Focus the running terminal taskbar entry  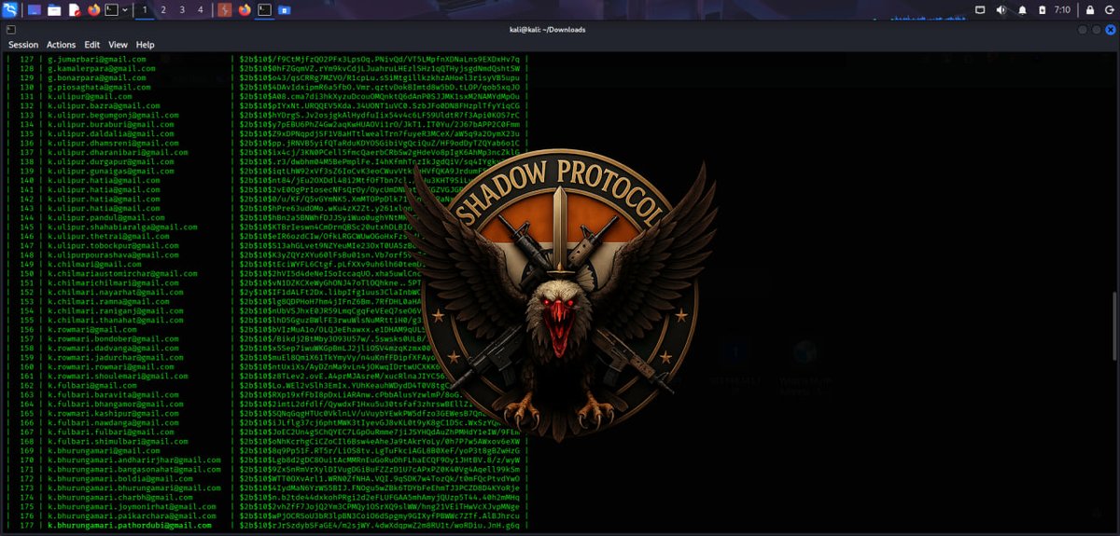pos(265,10)
